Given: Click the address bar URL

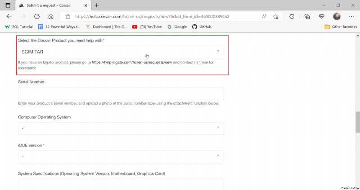Looking at the screenshot, I should pyautogui.click(x=152, y=17).
